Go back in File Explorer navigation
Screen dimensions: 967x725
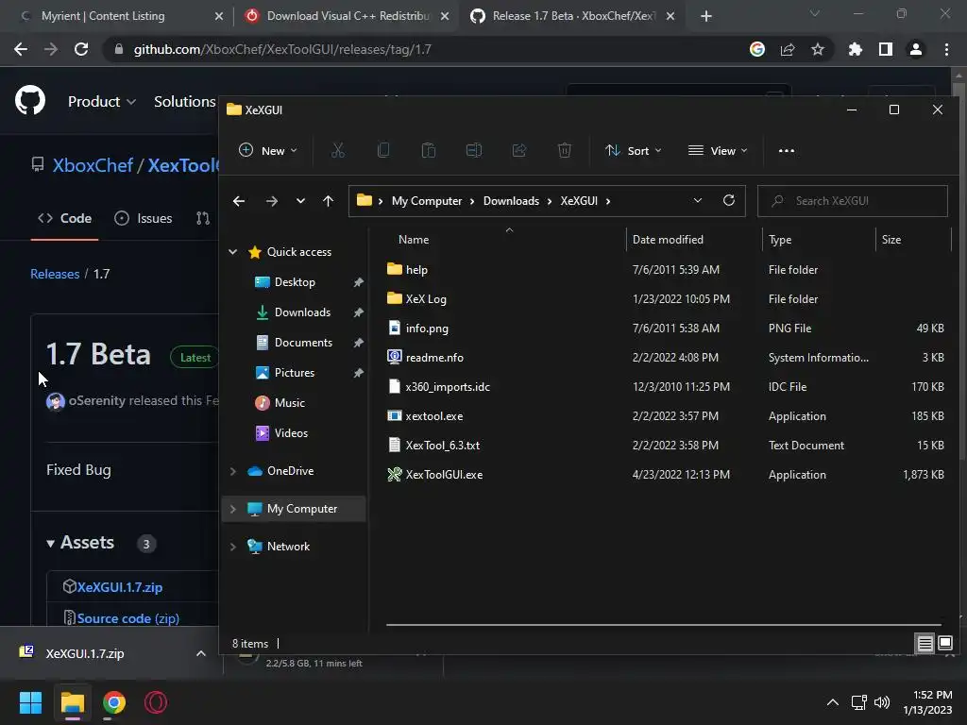point(239,201)
